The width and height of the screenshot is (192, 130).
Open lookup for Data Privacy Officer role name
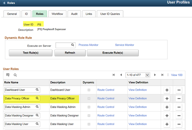click(x=37, y=98)
